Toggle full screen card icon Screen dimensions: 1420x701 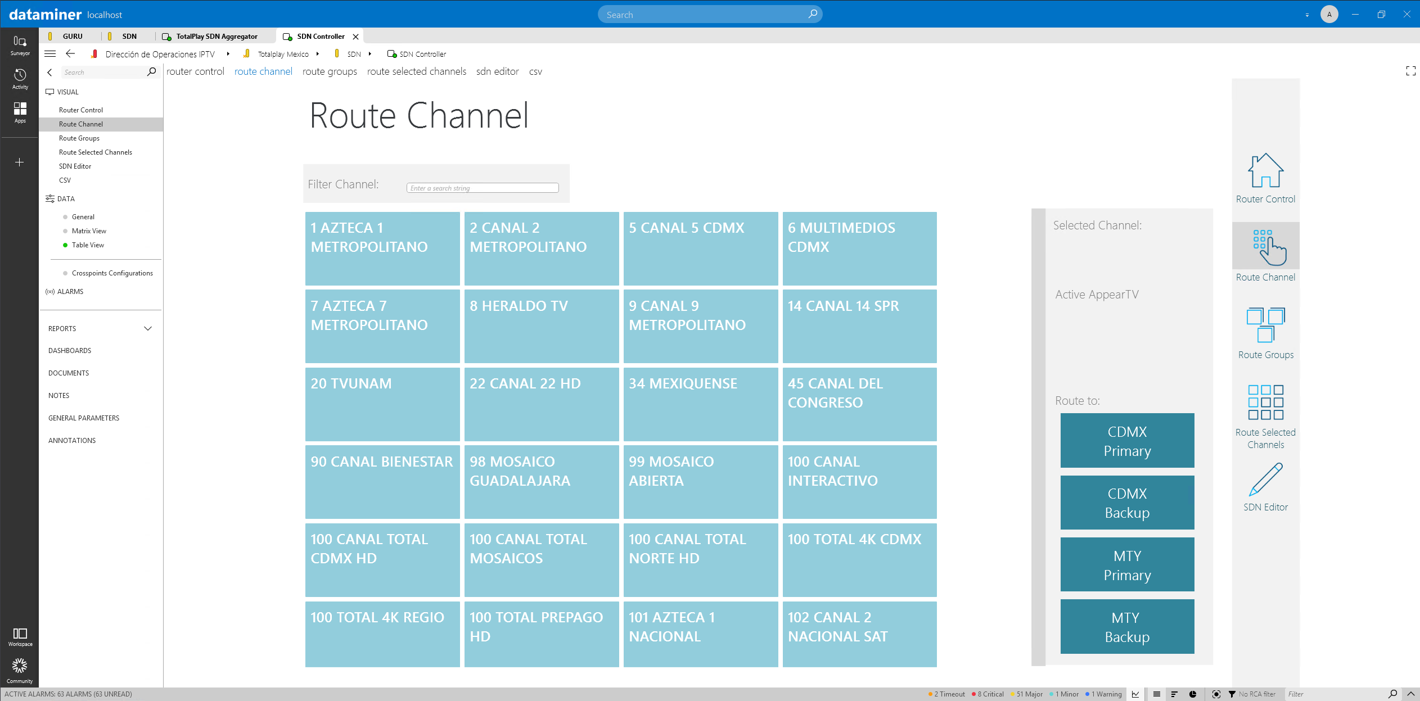click(x=1410, y=71)
